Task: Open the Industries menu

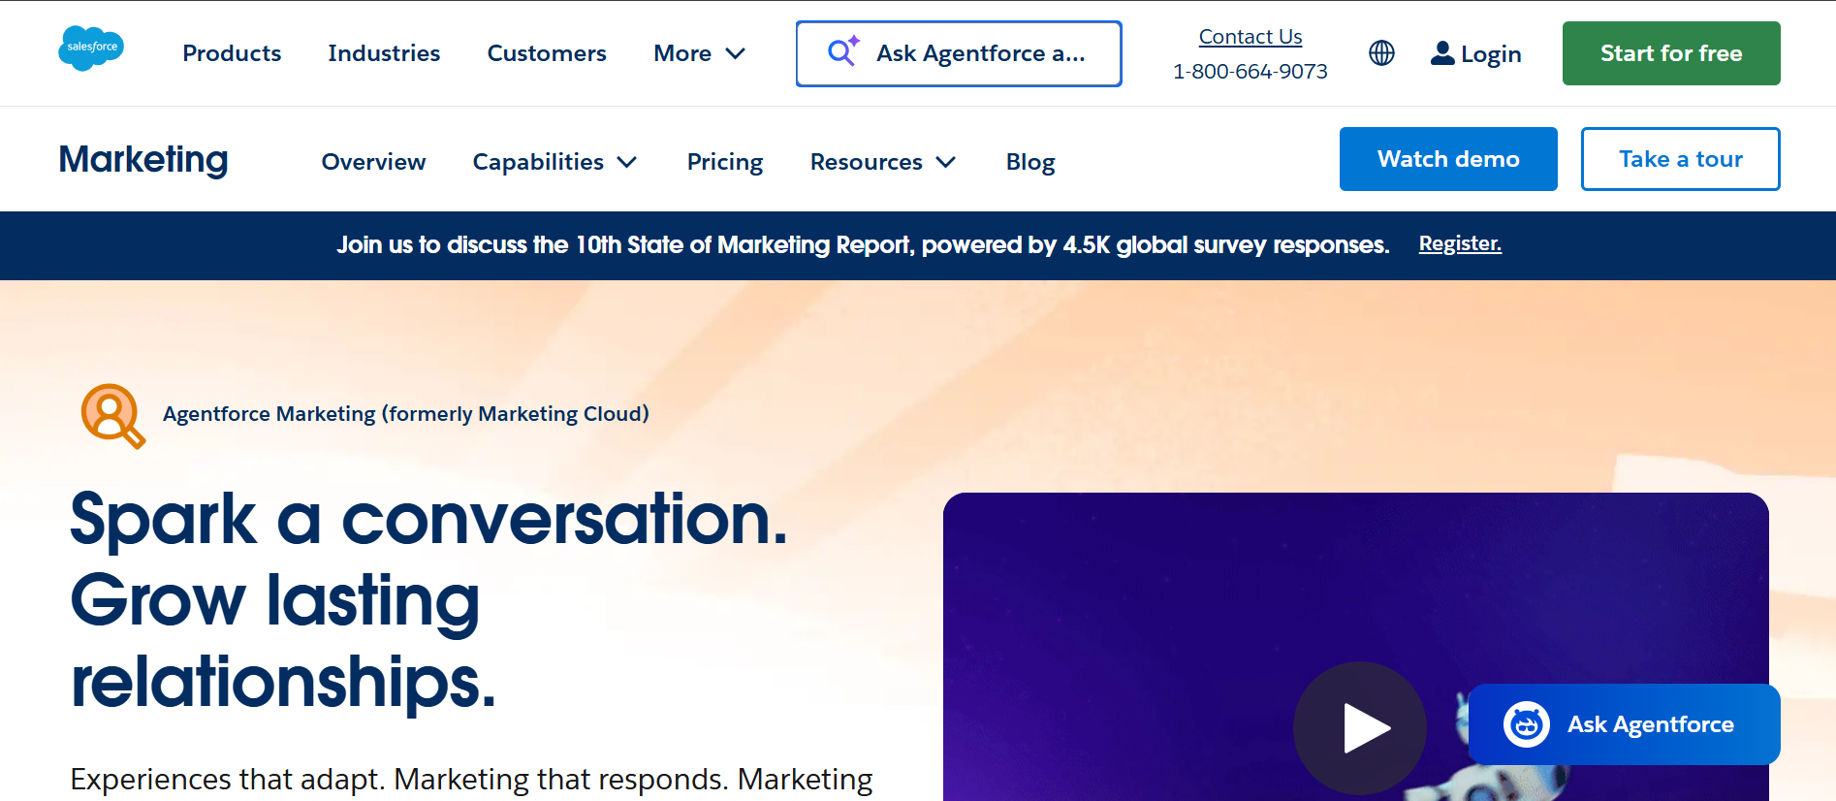Action: point(384,53)
